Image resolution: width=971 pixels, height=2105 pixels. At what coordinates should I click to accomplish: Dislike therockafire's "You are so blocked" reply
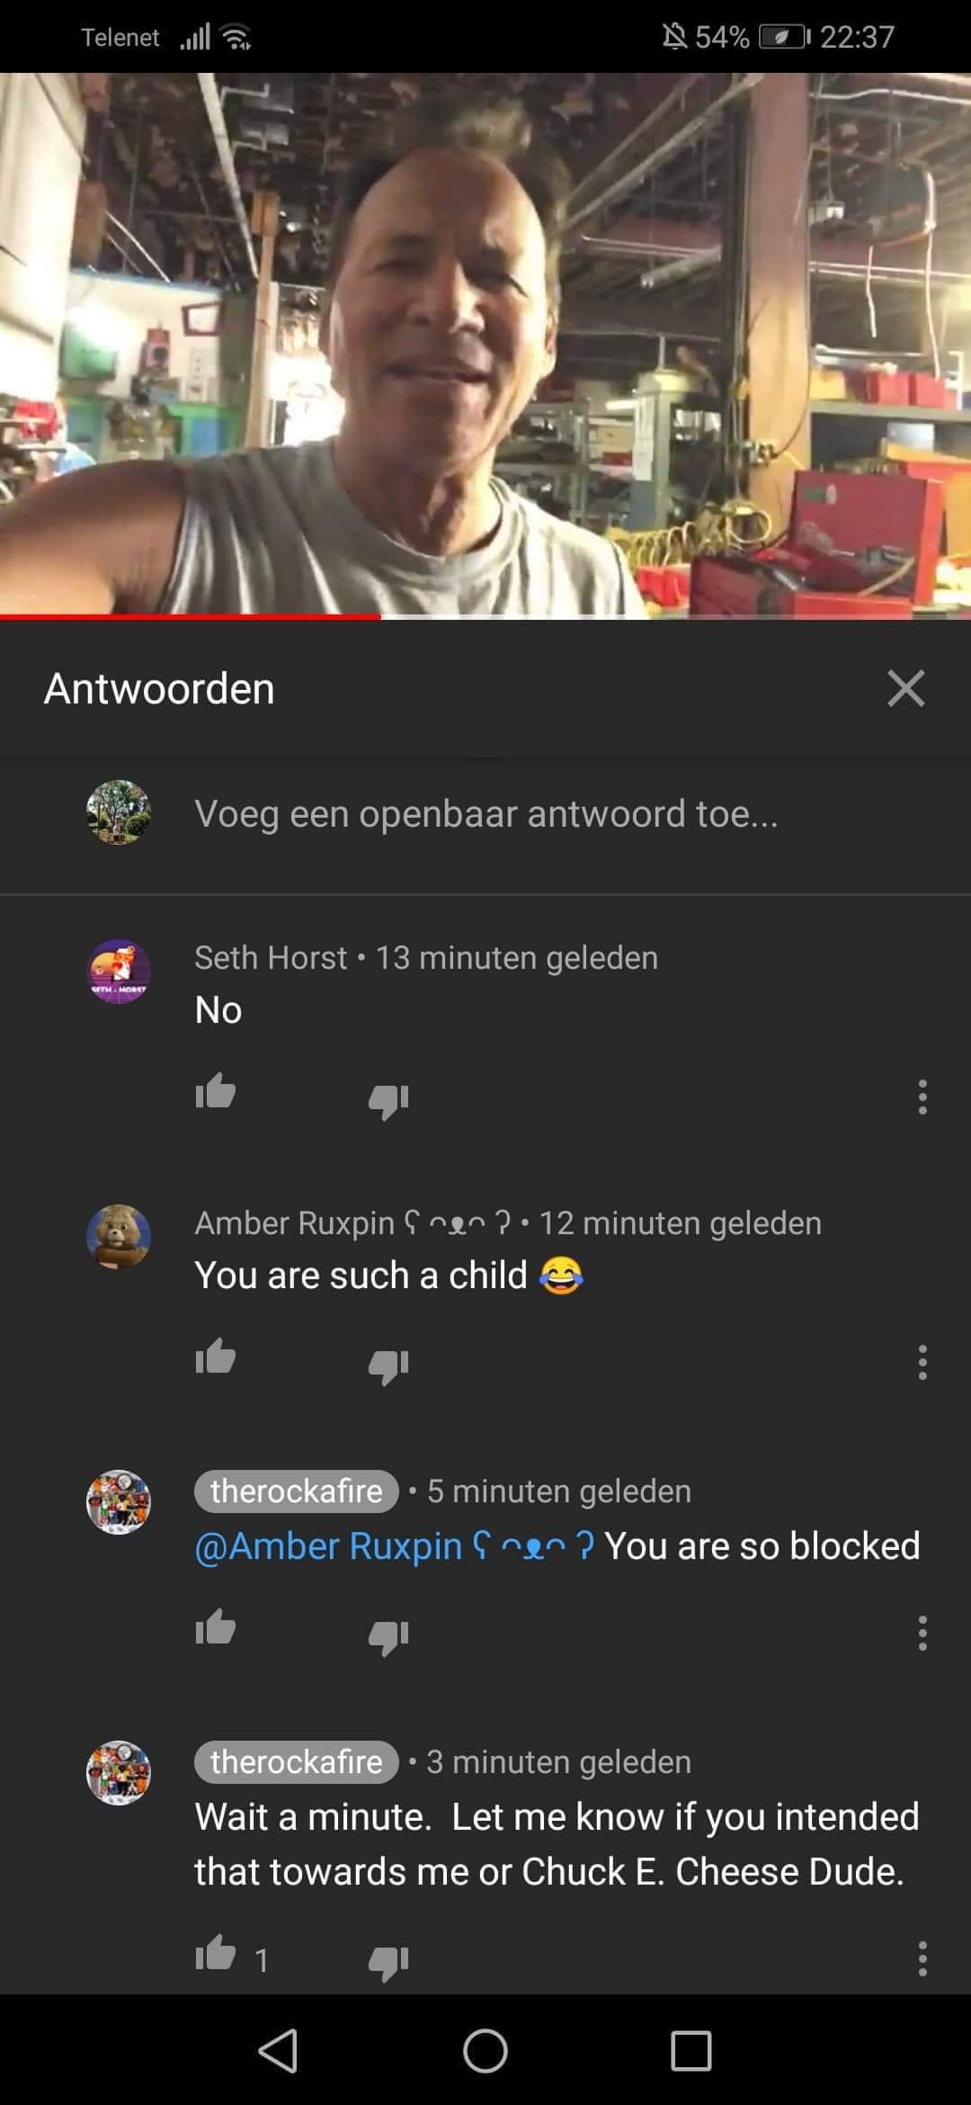tap(388, 1636)
